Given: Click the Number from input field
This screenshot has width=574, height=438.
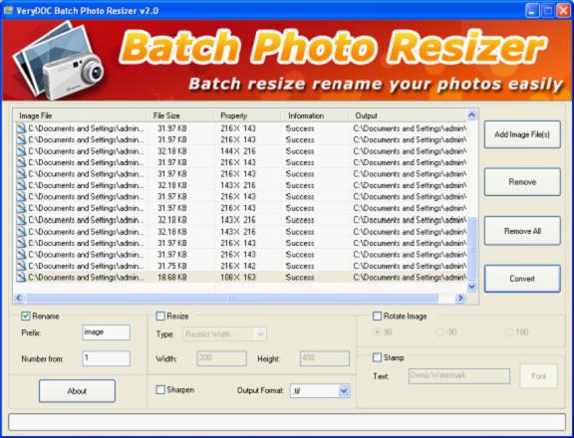Looking at the screenshot, I should tap(107, 358).
